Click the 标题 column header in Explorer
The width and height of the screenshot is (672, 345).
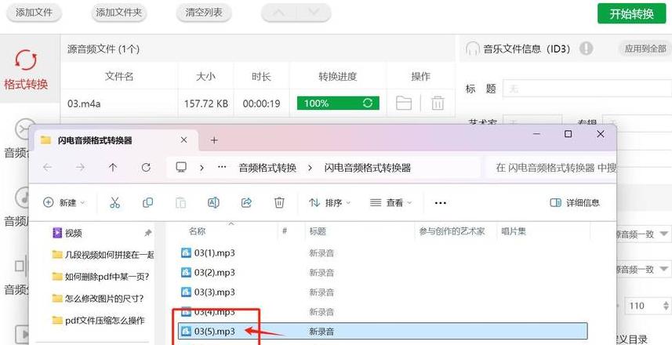pyautogui.click(x=318, y=231)
